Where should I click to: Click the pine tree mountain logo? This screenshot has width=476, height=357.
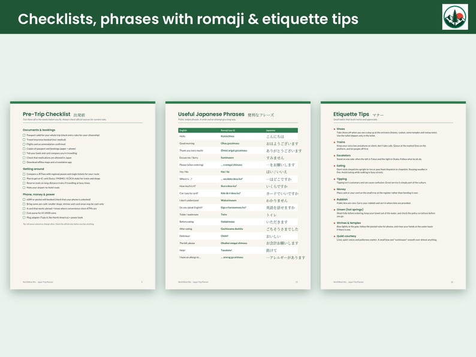tap(455, 17)
